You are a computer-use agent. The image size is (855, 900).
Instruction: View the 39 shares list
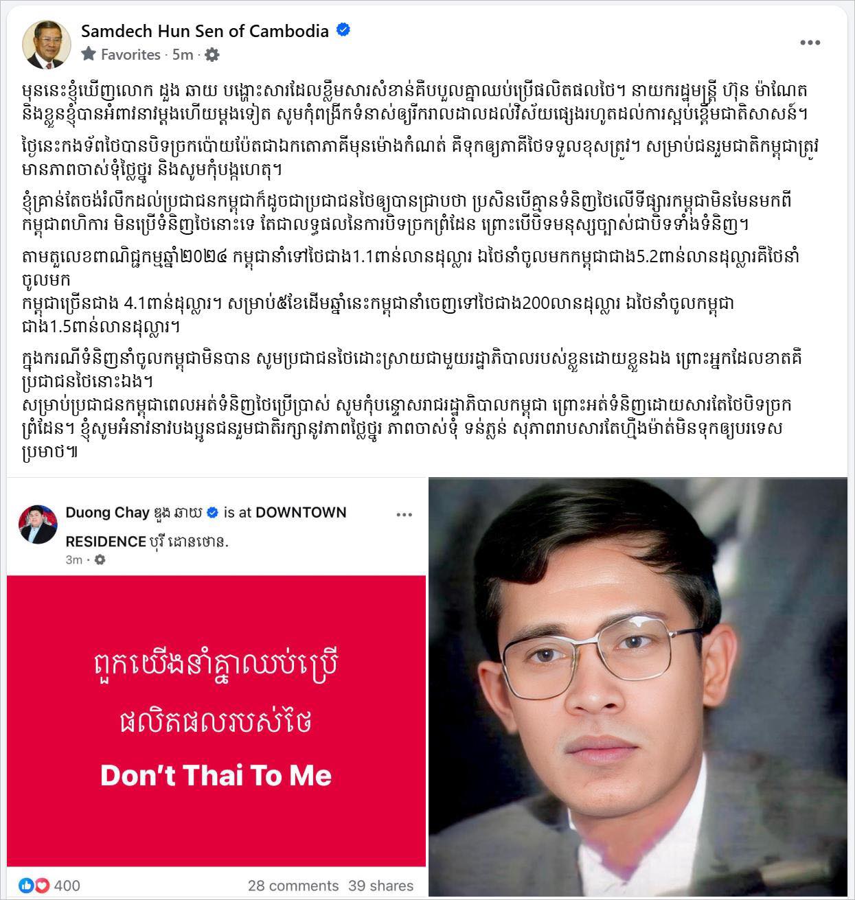[x=380, y=886]
